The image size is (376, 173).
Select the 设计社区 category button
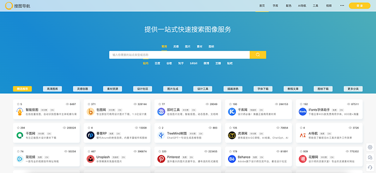143,89
